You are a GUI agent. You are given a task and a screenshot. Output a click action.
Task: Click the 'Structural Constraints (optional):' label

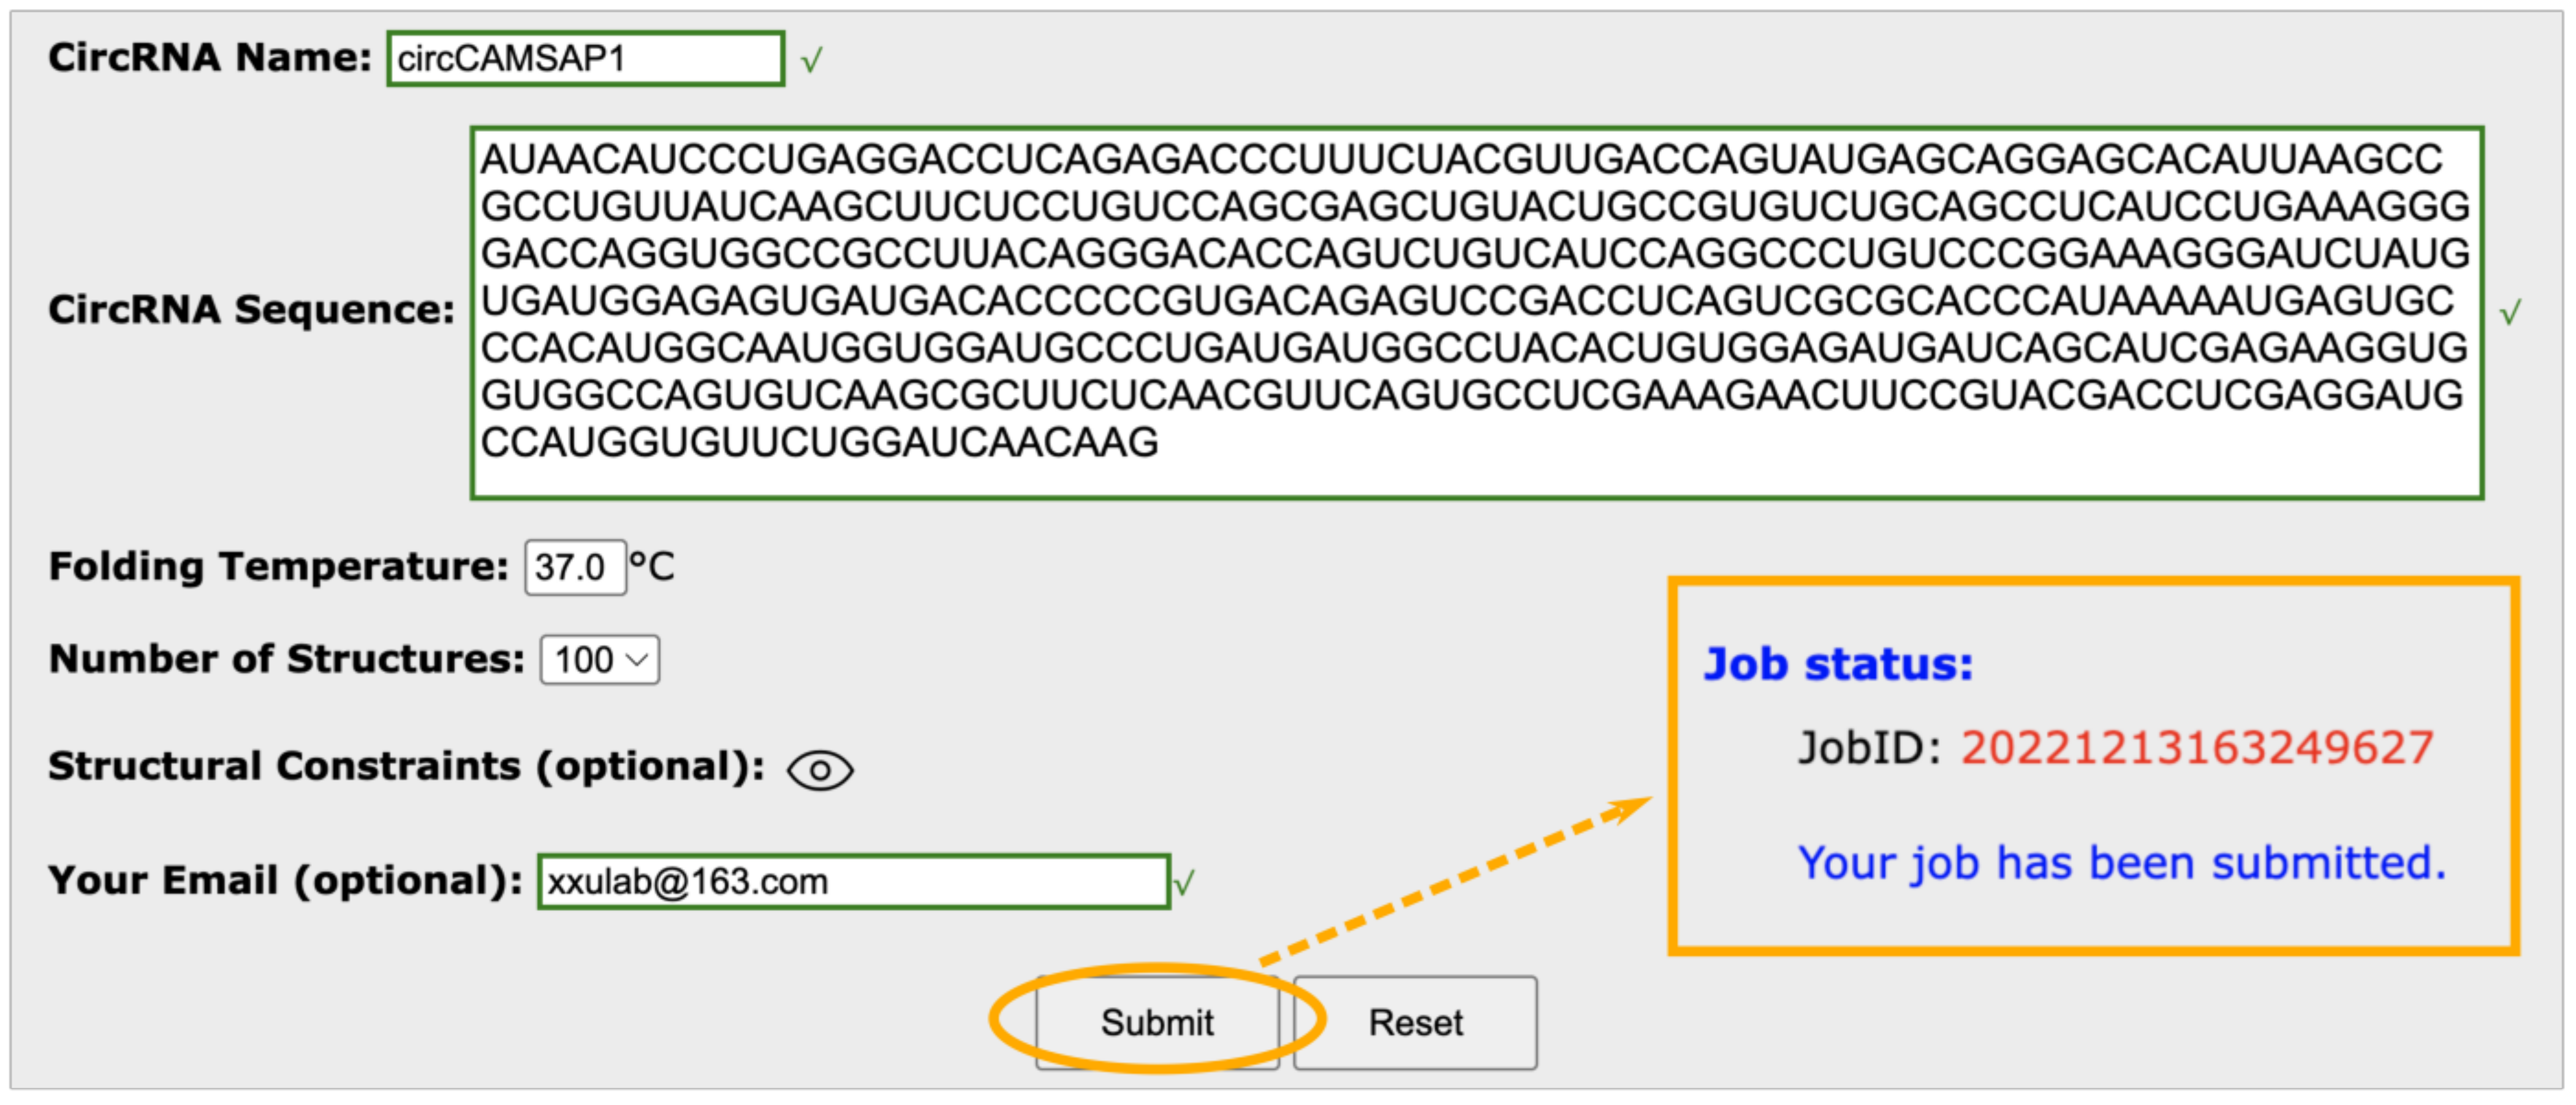click(406, 767)
